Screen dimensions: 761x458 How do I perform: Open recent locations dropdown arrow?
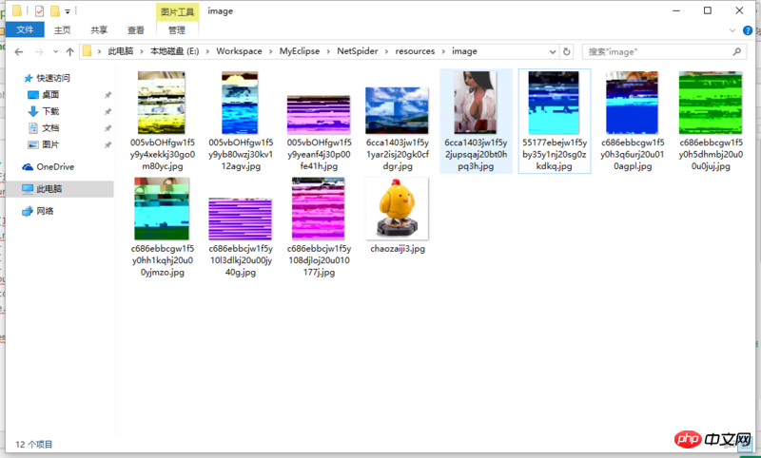click(56, 52)
